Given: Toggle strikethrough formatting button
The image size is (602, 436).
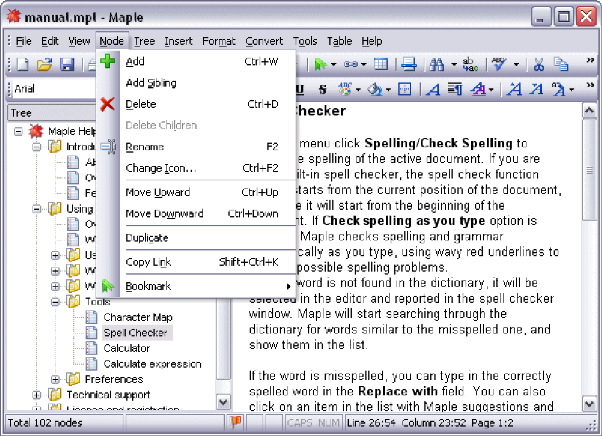Looking at the screenshot, I should tap(322, 90).
